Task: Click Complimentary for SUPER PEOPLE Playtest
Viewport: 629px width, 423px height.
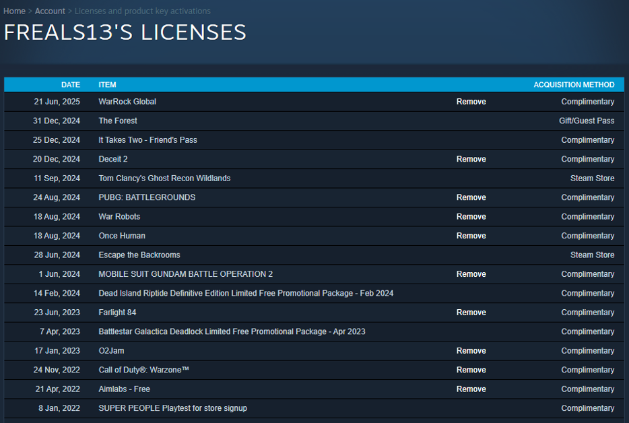Action: (x=588, y=408)
